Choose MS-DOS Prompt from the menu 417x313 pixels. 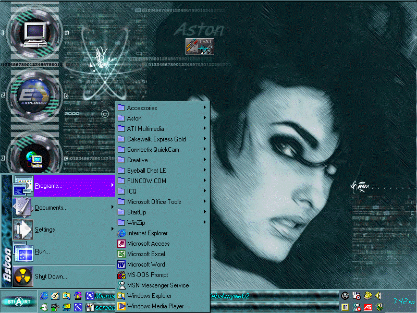148,275
